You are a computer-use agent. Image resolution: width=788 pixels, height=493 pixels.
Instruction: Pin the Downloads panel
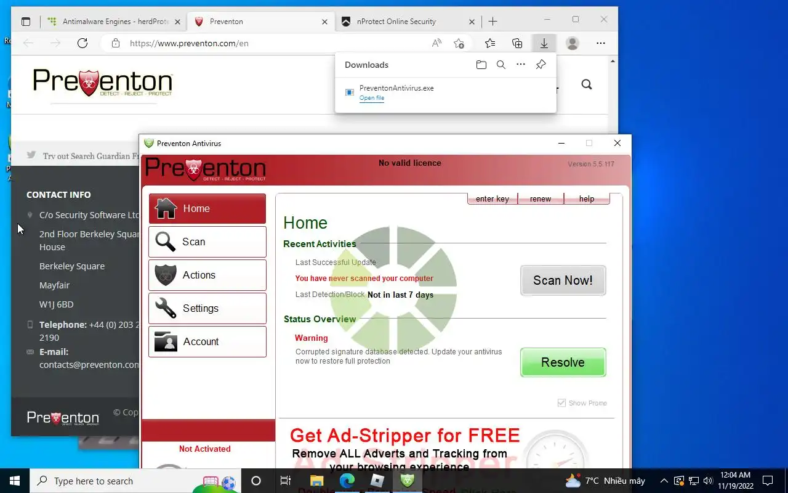541,65
